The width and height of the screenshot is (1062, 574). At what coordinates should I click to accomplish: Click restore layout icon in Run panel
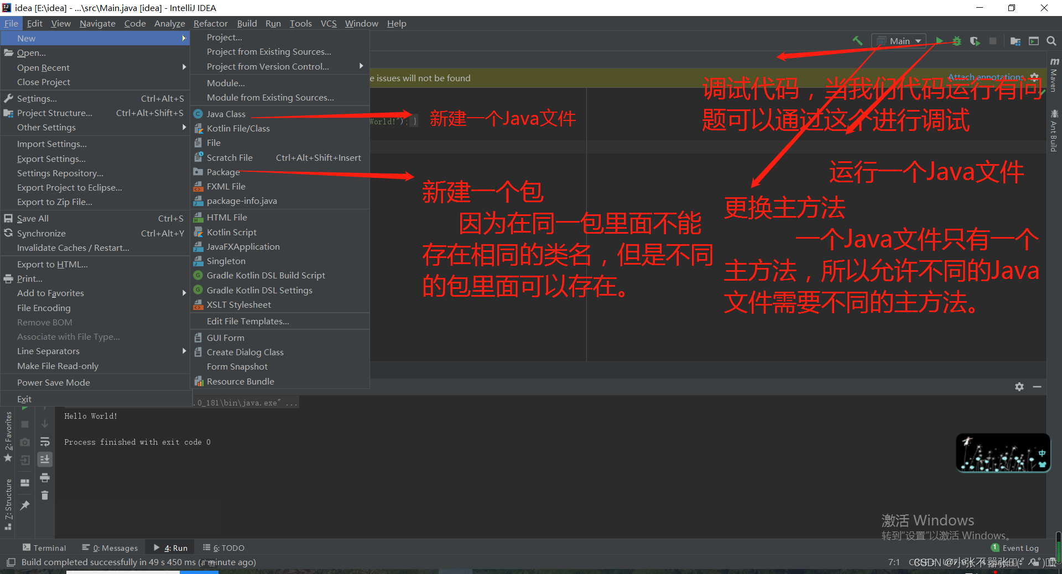pyautogui.click(x=25, y=482)
